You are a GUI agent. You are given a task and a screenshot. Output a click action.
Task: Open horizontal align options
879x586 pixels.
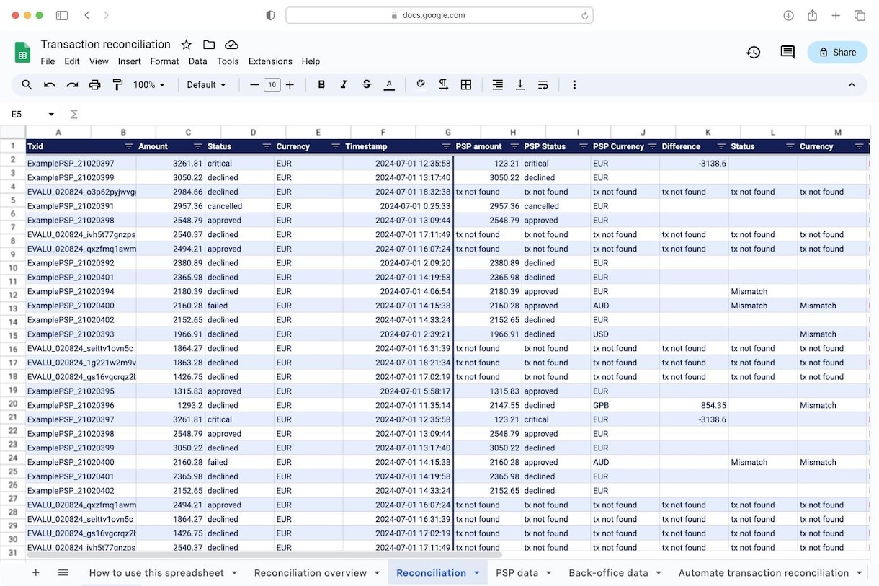tap(497, 85)
